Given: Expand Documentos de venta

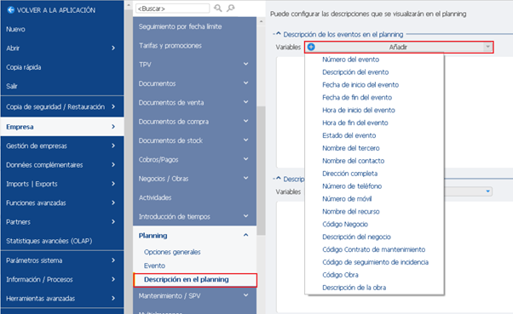Looking at the screenshot, I should pyautogui.click(x=245, y=102).
